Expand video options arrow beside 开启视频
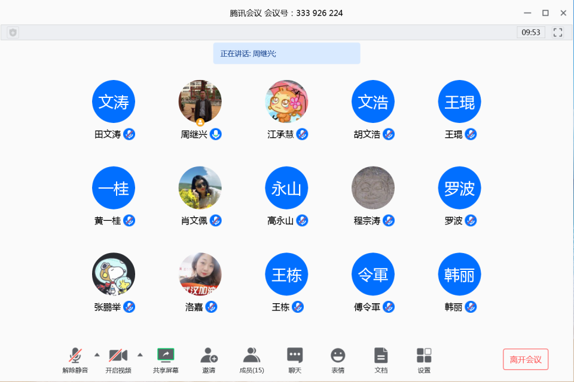The image size is (574, 382). tap(140, 355)
